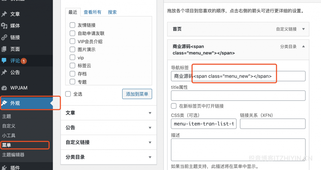The image size is (321, 170).
Task: Check the 标签云 checkbox
Action: (72, 65)
